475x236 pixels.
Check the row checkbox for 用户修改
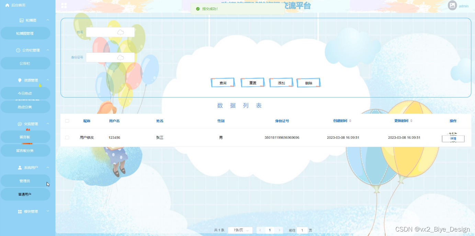67,137
